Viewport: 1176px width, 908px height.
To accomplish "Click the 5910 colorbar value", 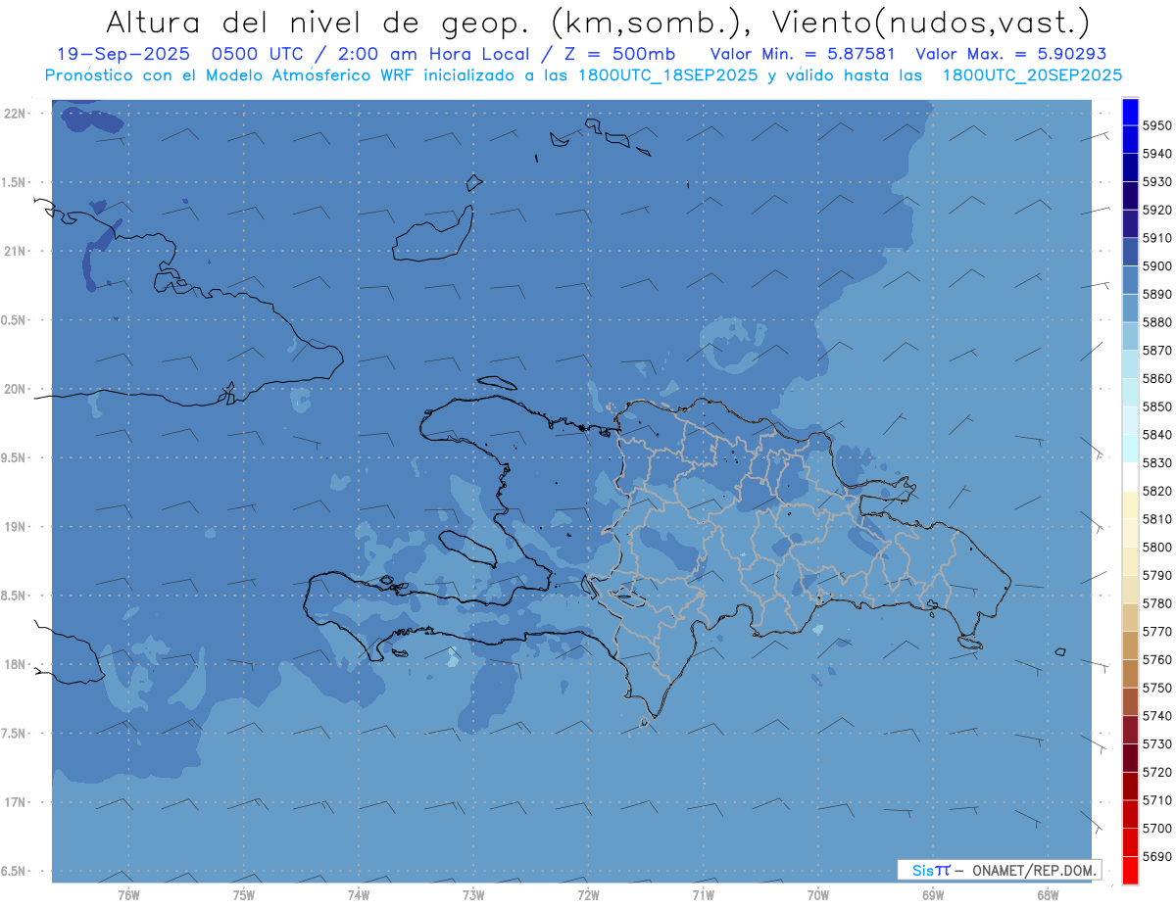I will (1157, 238).
